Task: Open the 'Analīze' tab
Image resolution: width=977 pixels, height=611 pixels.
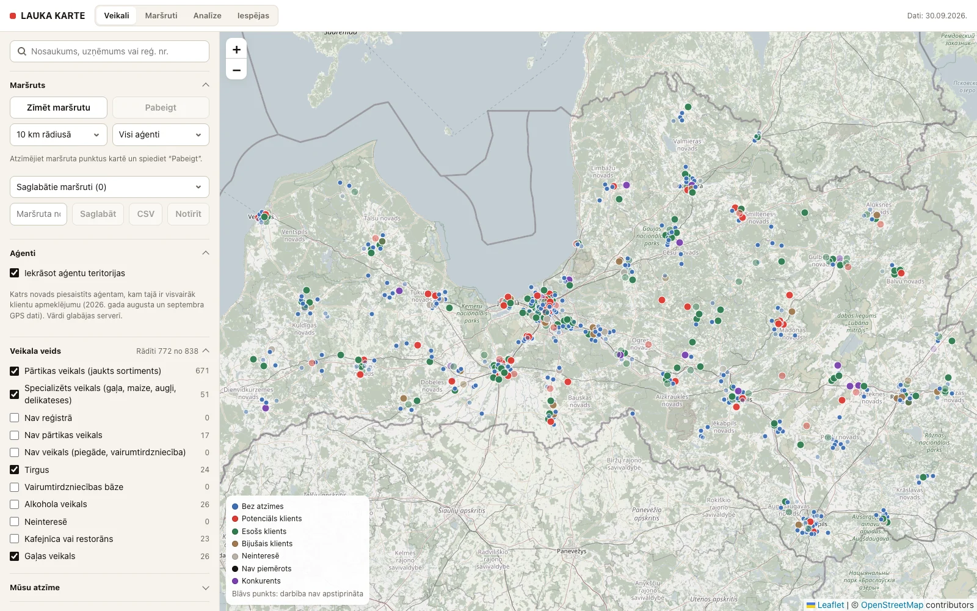Action: click(x=208, y=16)
